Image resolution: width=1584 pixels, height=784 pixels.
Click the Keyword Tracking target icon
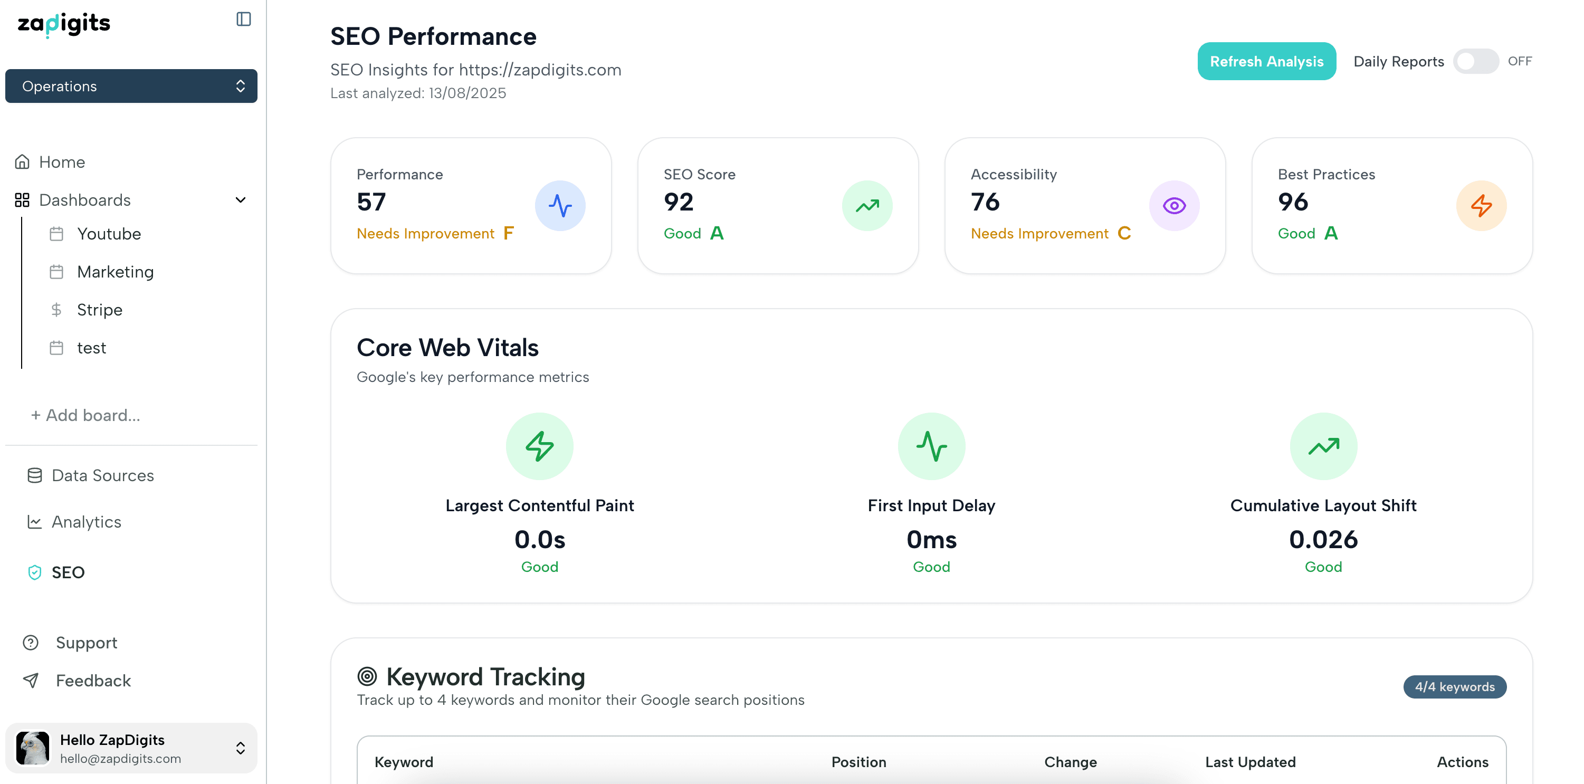click(x=367, y=676)
